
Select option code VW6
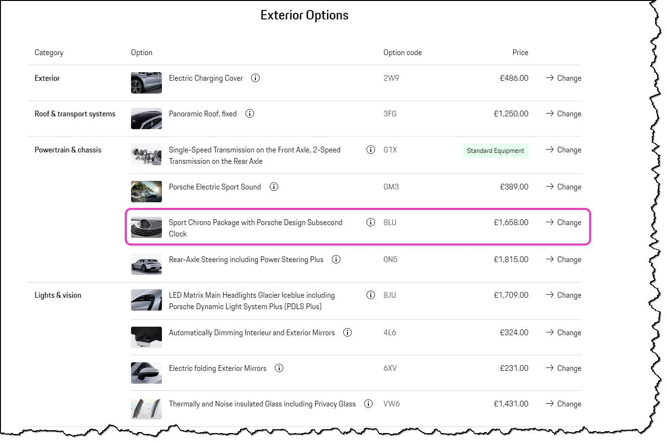(x=392, y=404)
